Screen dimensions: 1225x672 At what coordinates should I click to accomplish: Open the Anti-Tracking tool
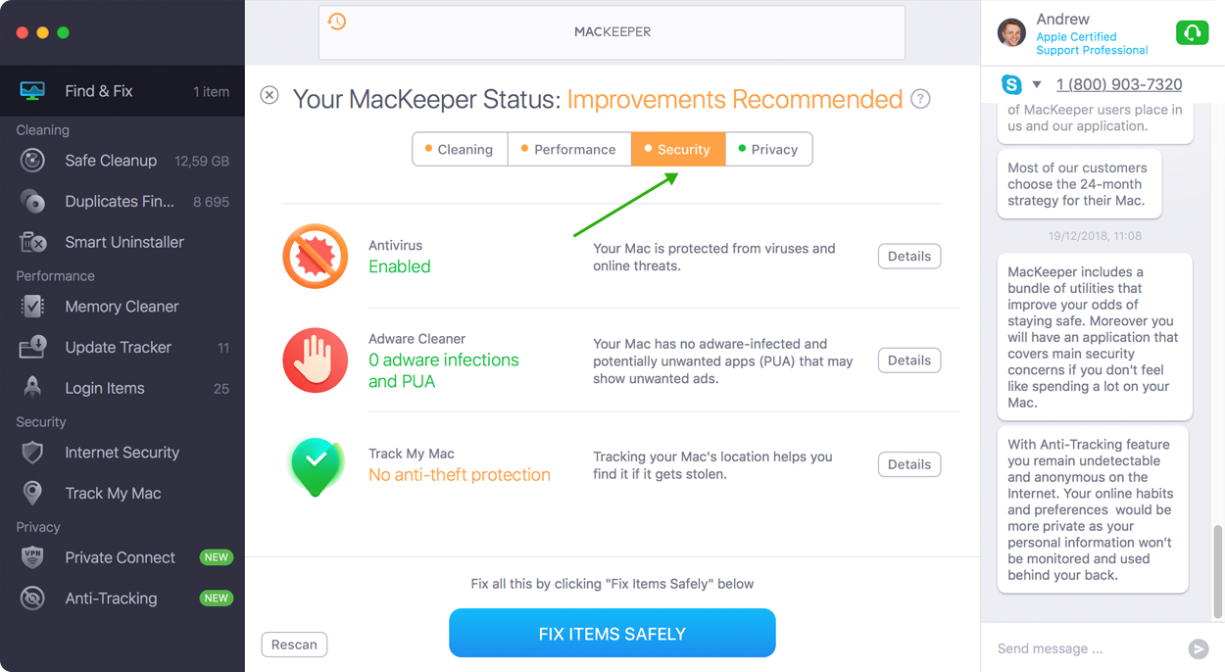pyautogui.click(x=122, y=599)
